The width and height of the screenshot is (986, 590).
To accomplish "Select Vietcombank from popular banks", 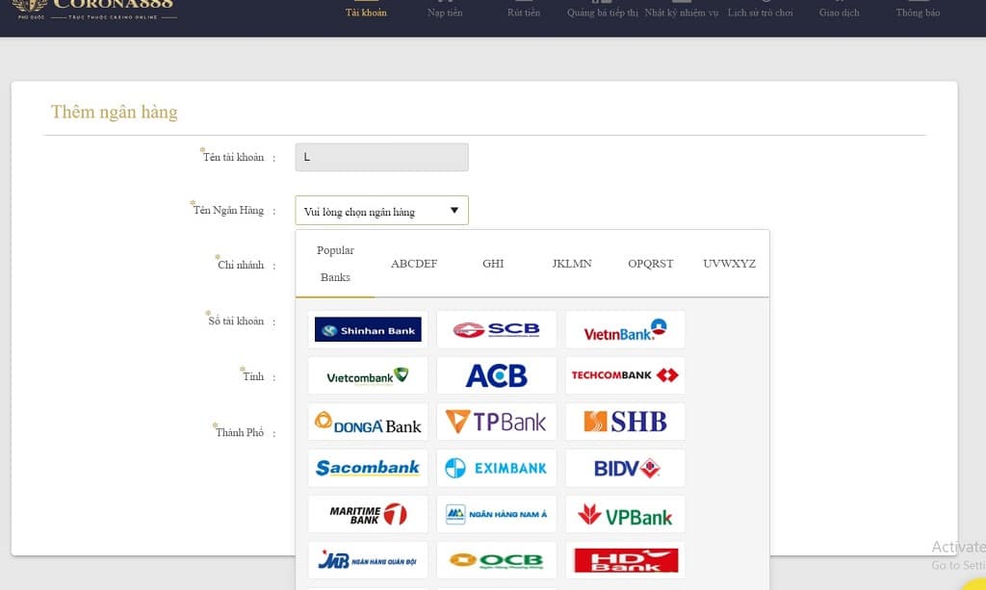I will [x=368, y=375].
